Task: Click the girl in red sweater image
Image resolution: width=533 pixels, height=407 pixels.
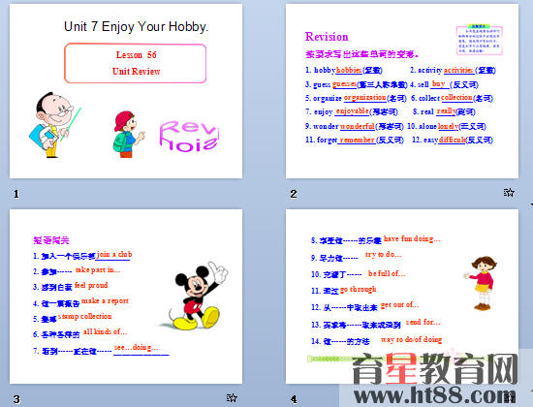Action: pos(482,283)
